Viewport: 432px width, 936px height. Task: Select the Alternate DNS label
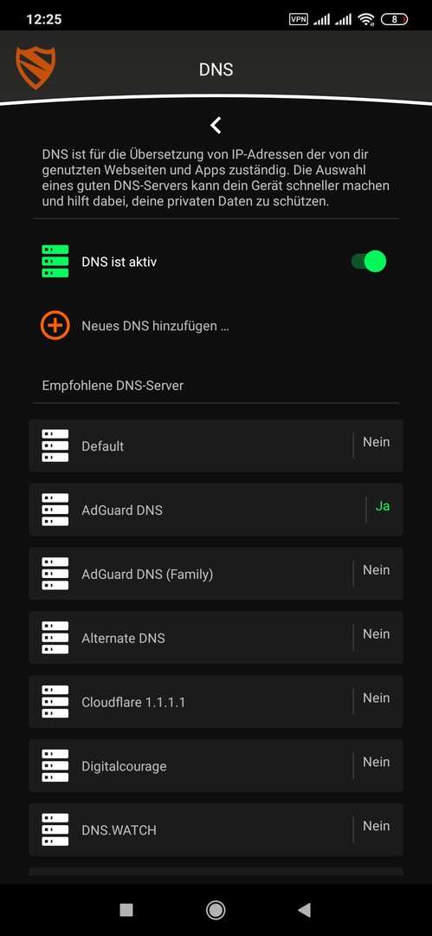pos(124,638)
